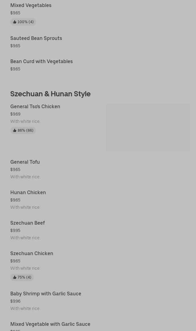The width and height of the screenshot is (196, 331).
Task: Choose General Tso's Chicken title
Action: pyautogui.click(x=35, y=106)
